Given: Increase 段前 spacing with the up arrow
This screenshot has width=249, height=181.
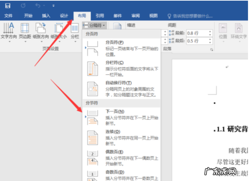Looking at the screenshot, I should [x=210, y=32].
